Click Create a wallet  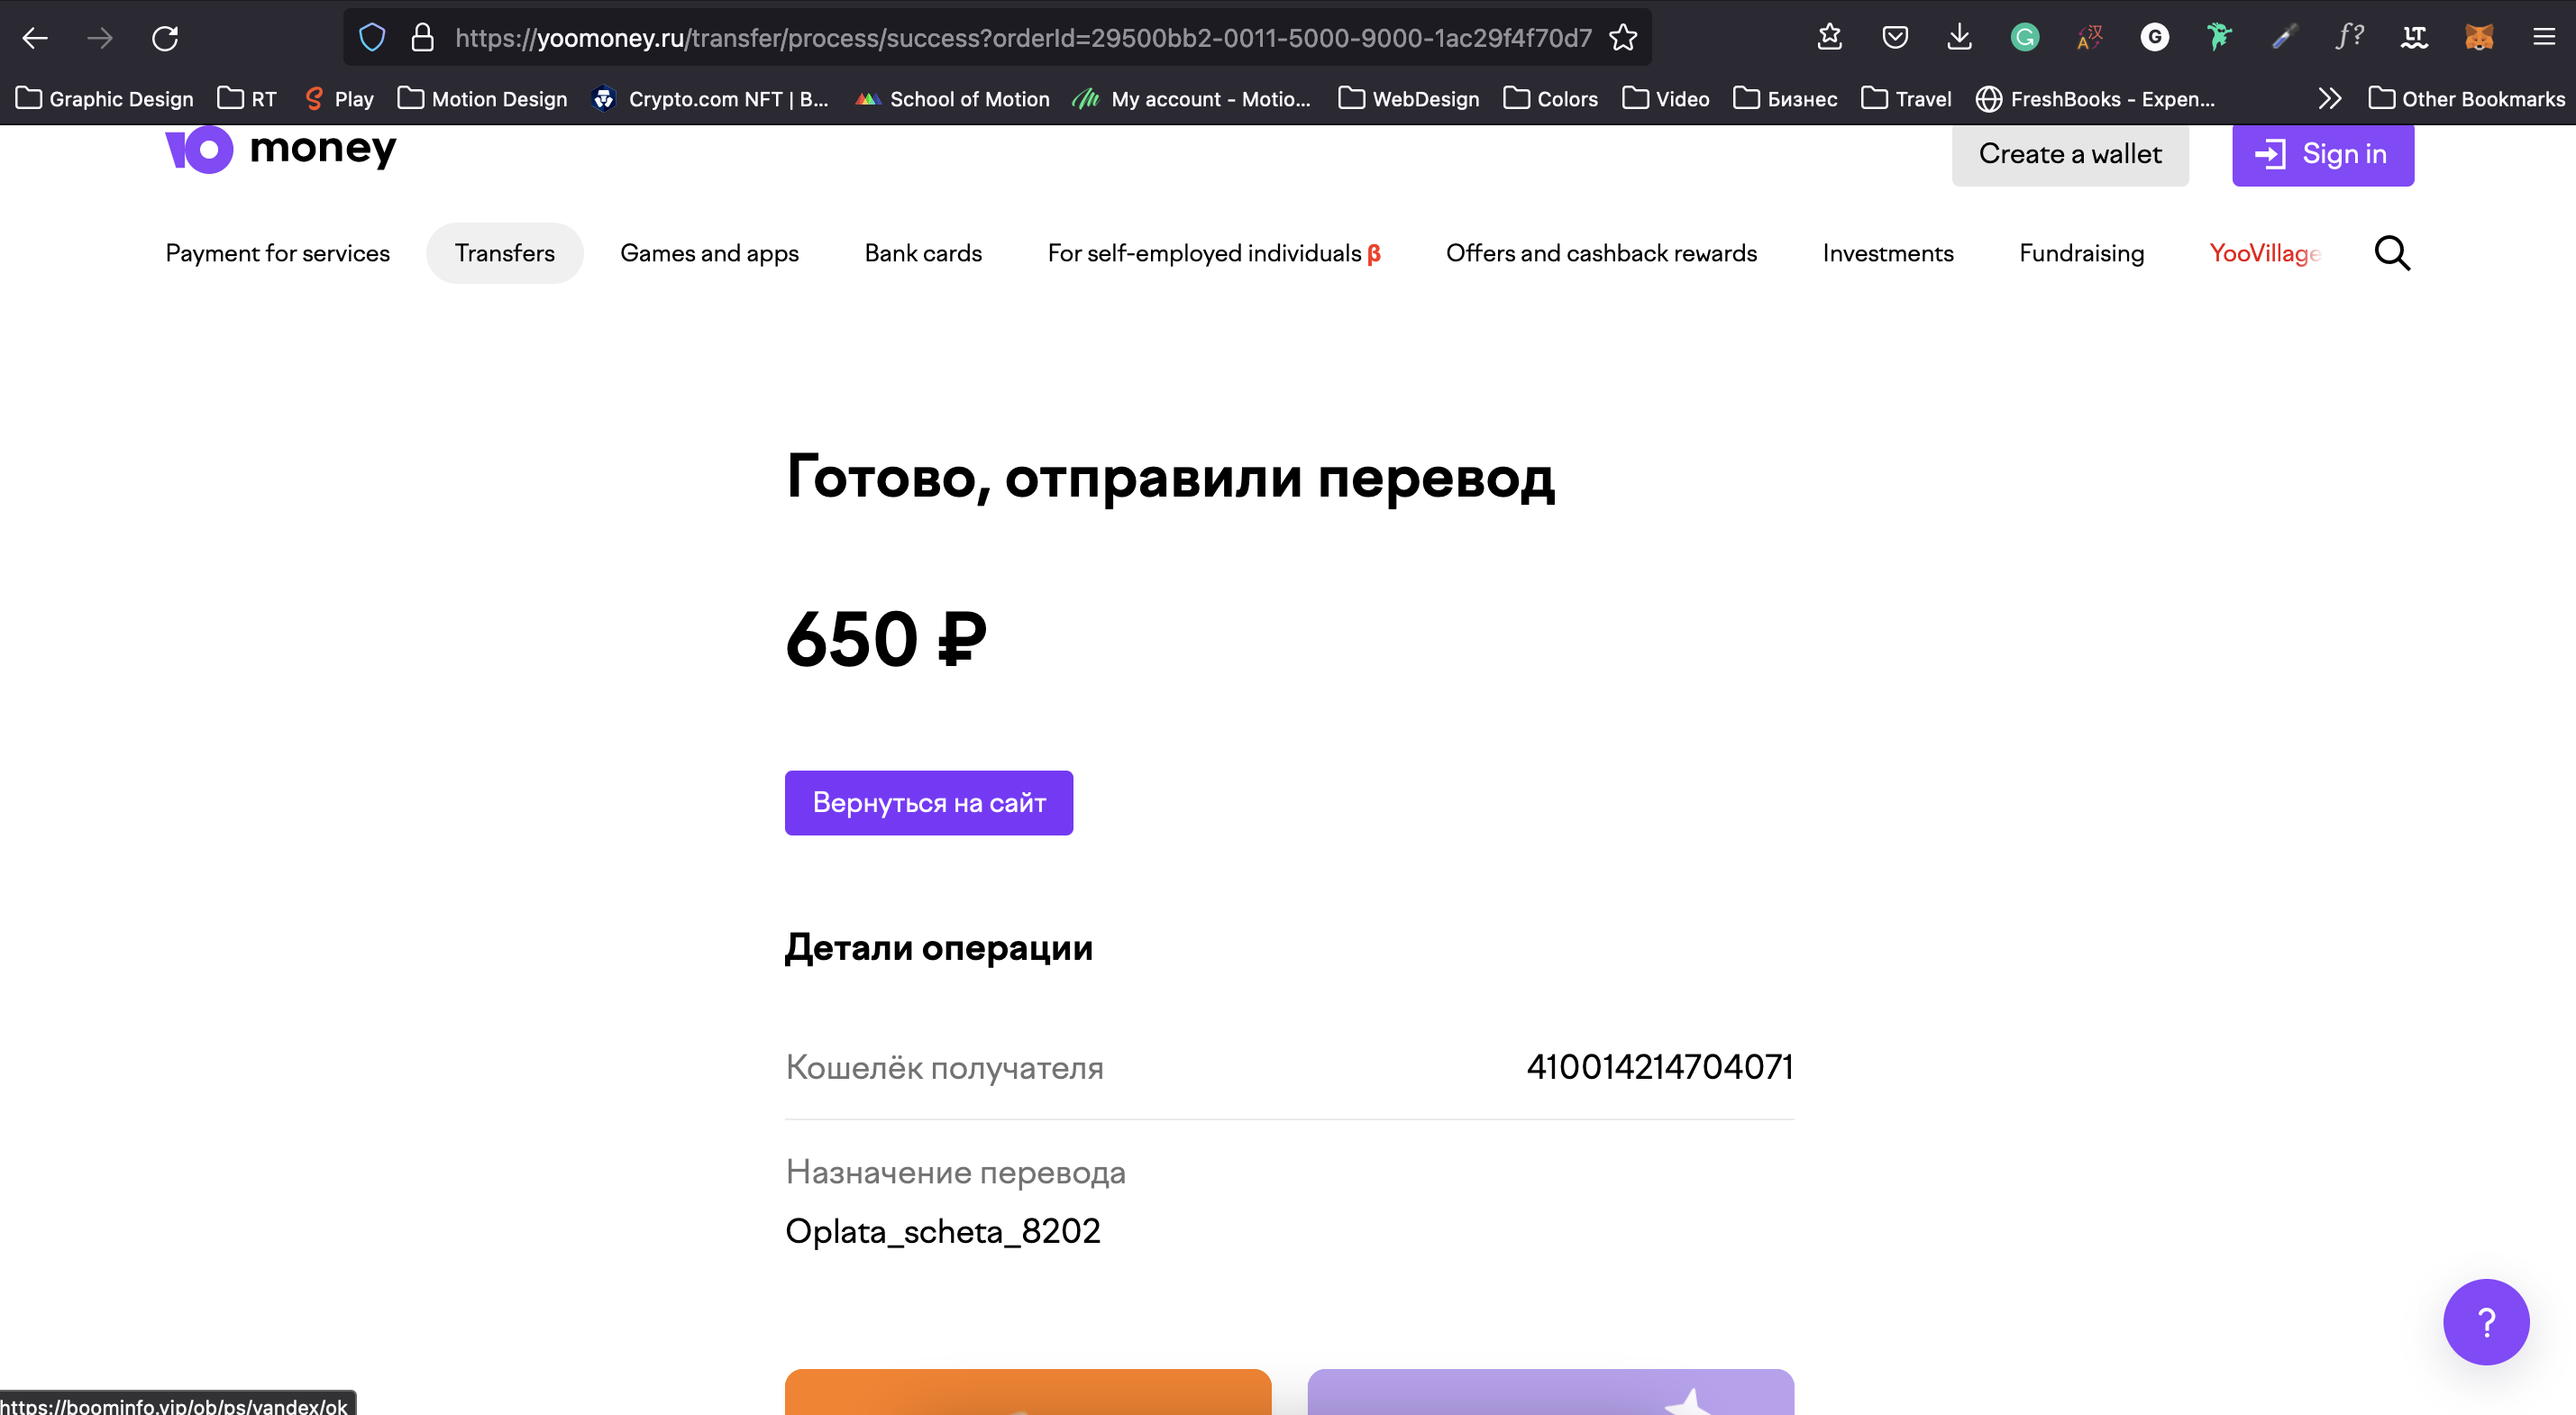click(x=2069, y=154)
